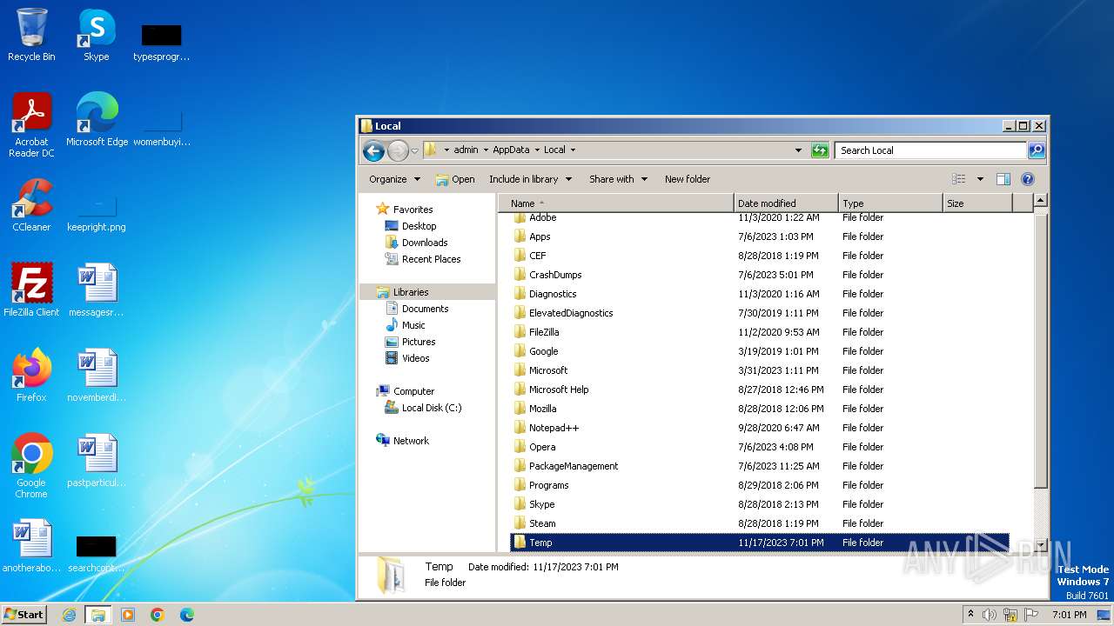Select Music library
1114x626 pixels.
tap(413, 325)
